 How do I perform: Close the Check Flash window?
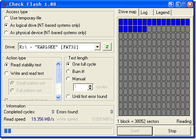point(190,4)
